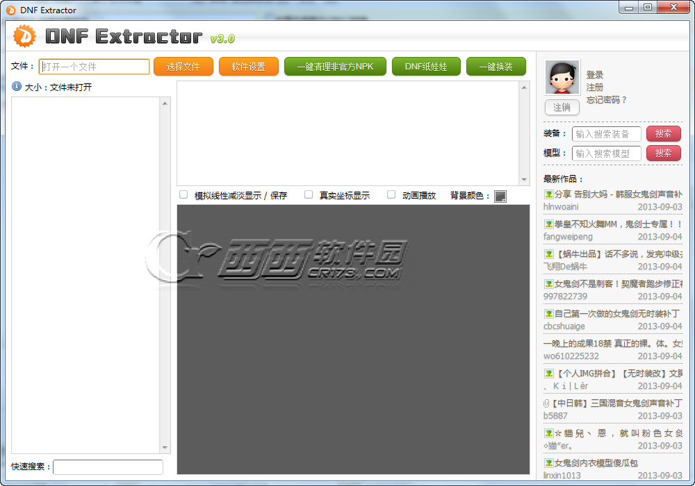Viewport: 695px width, 486px height.
Task: Click author name 飞翔De蜗牛
Action: [565, 267]
